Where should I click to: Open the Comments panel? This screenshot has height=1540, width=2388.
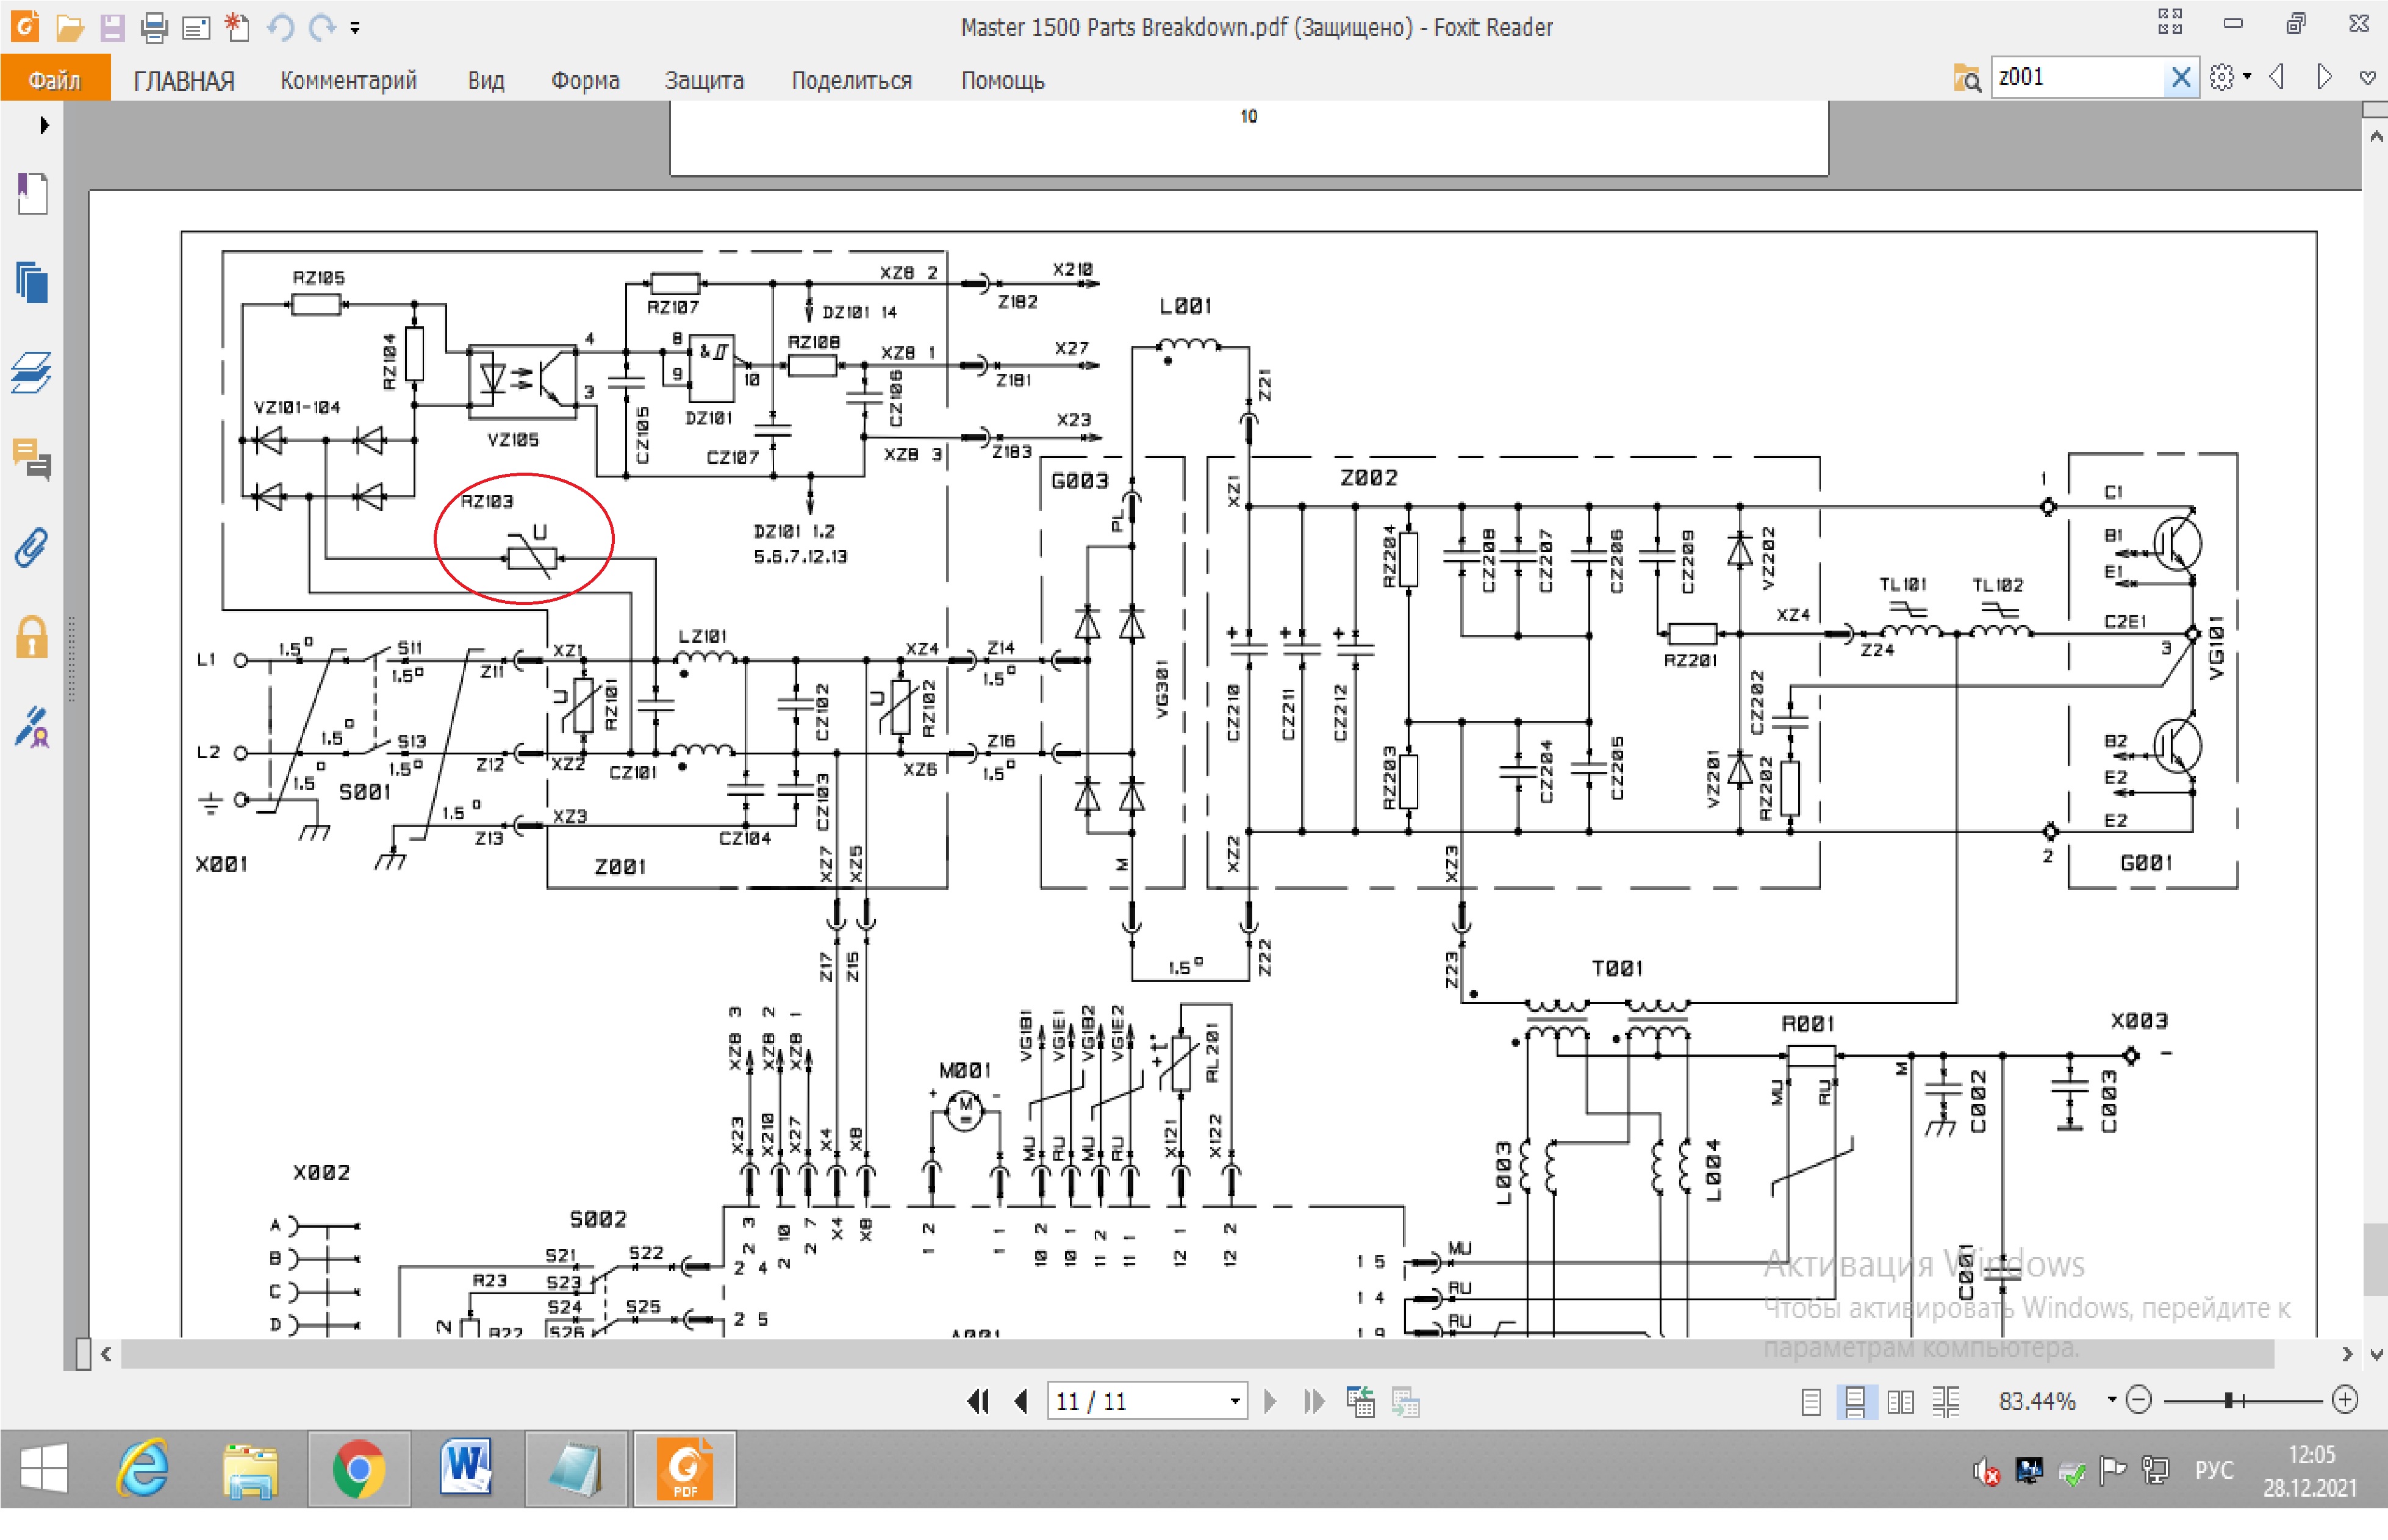(x=32, y=460)
